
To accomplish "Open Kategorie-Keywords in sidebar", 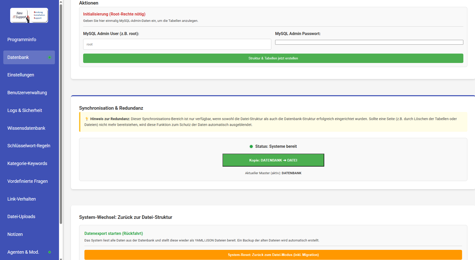I will [27, 164].
